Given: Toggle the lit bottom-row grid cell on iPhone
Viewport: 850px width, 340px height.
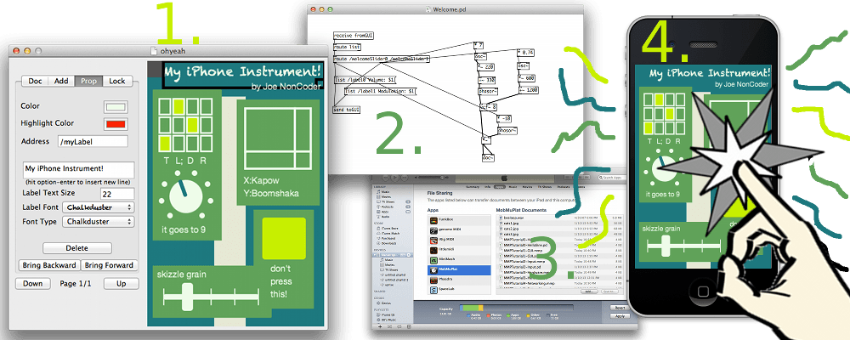Looking at the screenshot, I should coord(649,127).
